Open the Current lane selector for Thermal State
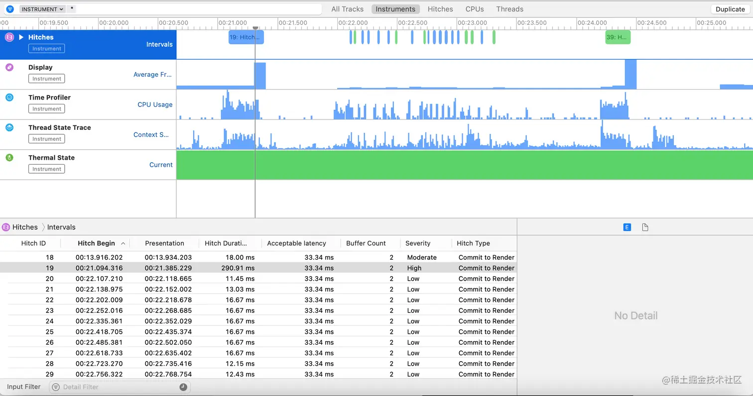This screenshot has width=753, height=396. coord(161,165)
